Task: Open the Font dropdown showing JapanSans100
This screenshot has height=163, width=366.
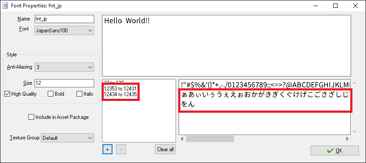Action: pos(64,31)
